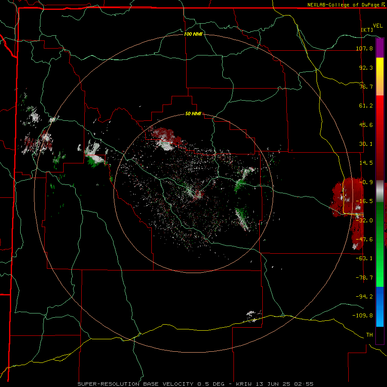387x387 pixels.
Task: Click the -32.0 velocity scale value
Action: coord(364,221)
